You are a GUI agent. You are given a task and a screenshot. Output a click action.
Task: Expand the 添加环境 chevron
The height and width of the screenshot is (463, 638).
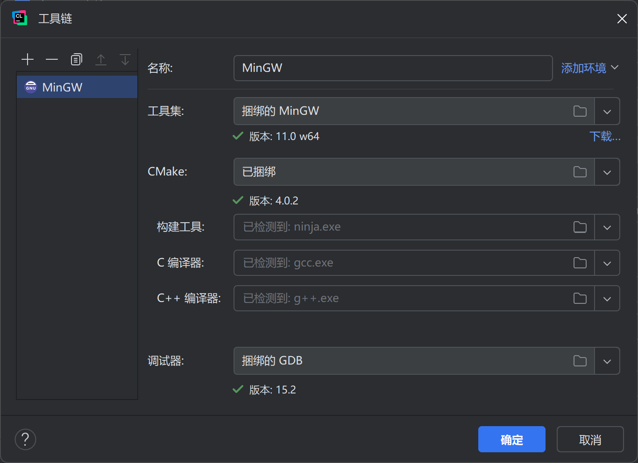615,68
